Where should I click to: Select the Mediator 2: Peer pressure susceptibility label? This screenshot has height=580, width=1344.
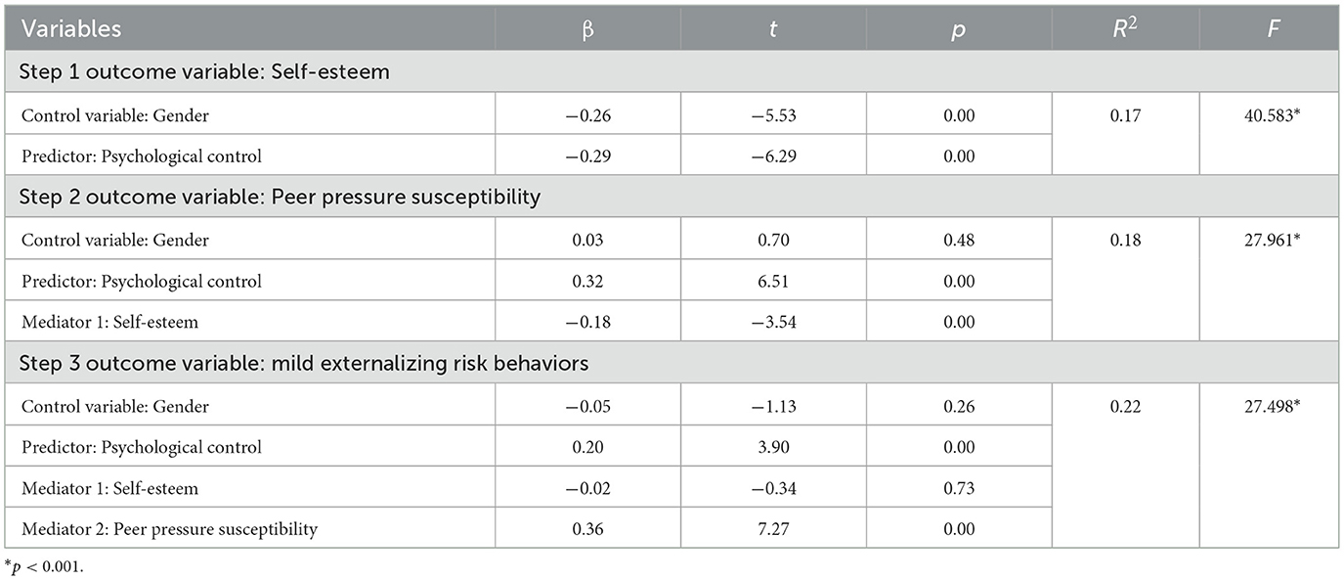169,529
